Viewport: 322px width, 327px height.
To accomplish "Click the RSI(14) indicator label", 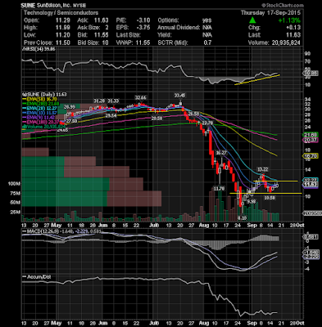I will (39, 49).
